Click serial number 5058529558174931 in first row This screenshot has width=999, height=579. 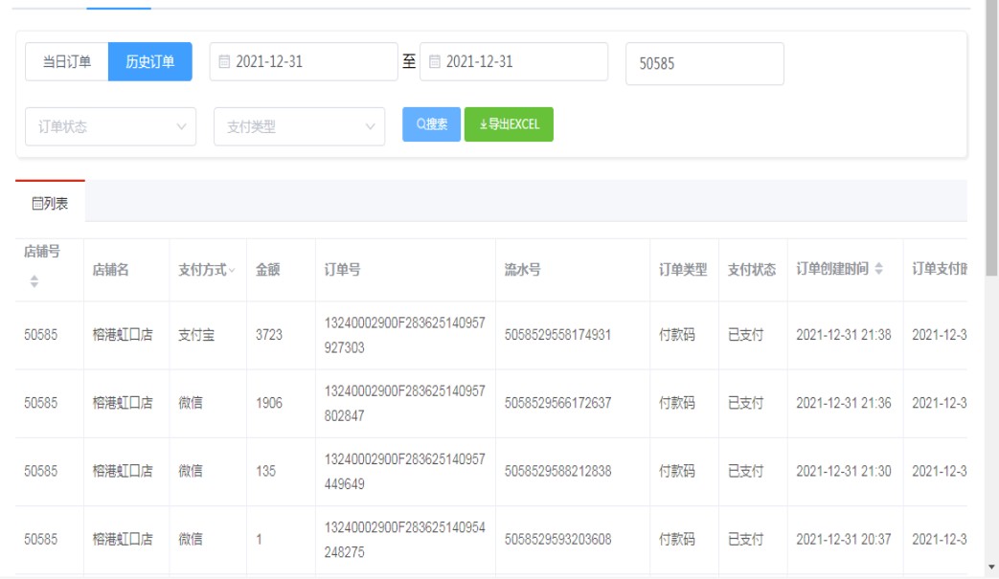click(557, 335)
